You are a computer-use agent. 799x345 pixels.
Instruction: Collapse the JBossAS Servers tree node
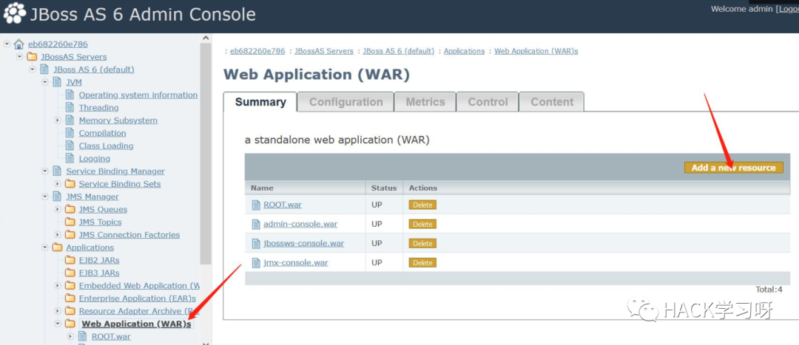(19, 56)
